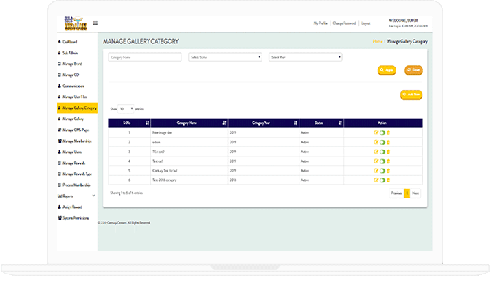This screenshot has width=491, height=295.
Task: Open the My Profile link
Action: coord(320,23)
